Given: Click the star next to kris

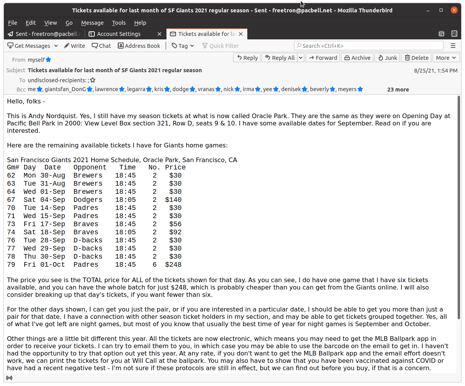Looking at the screenshot, I should click(167, 89).
